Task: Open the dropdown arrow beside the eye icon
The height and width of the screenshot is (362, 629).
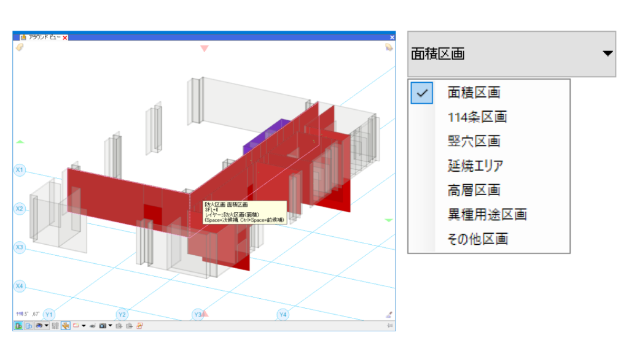Action: (46, 326)
